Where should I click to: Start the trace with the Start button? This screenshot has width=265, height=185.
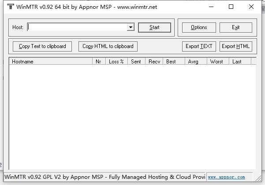[154, 27]
